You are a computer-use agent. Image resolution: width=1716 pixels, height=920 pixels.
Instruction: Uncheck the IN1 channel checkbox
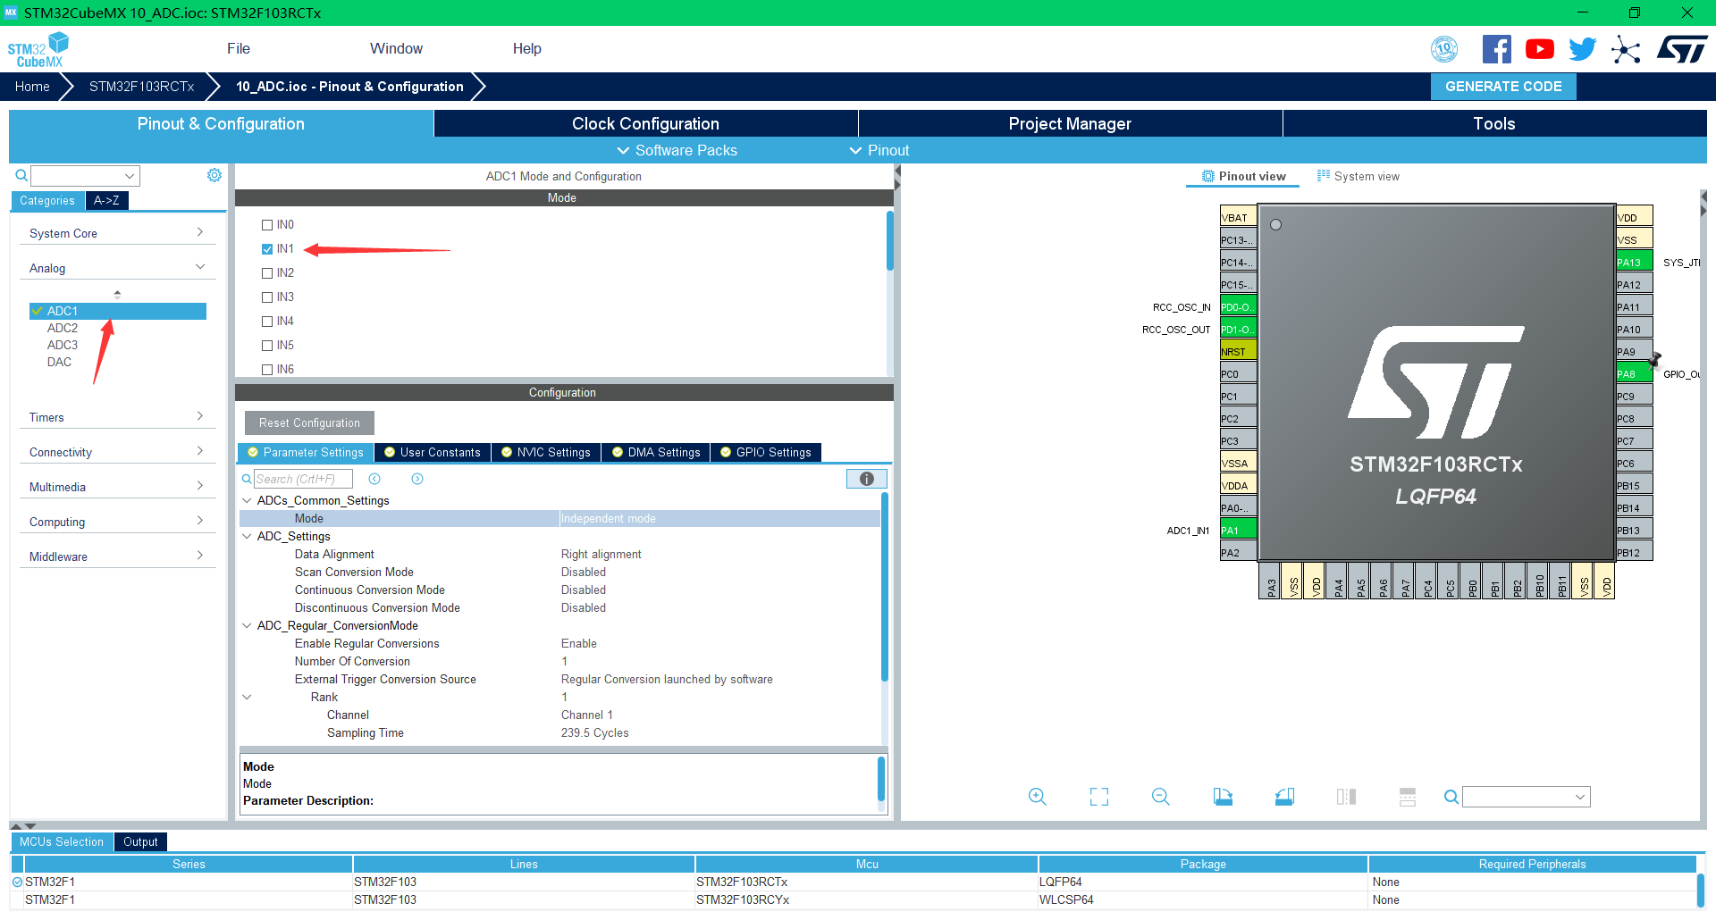[x=267, y=249]
